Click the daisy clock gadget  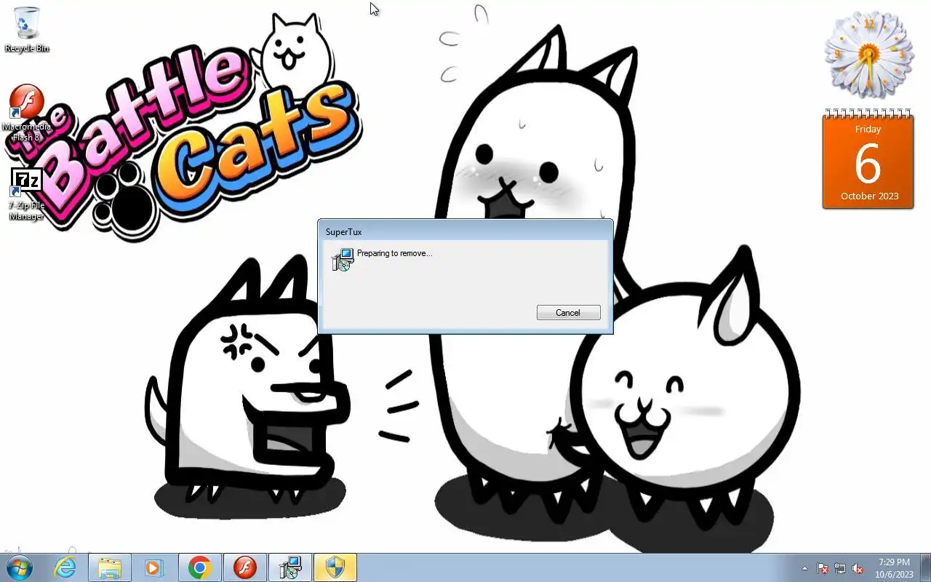pyautogui.click(x=868, y=55)
